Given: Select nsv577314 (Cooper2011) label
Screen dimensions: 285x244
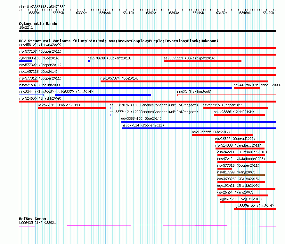Looking at the screenshot, I should 143,125.
